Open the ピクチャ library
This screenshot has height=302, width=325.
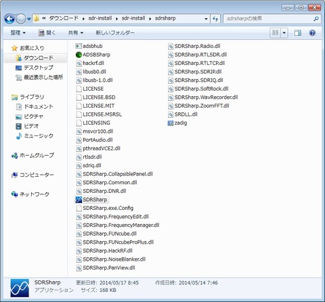[x=29, y=116]
